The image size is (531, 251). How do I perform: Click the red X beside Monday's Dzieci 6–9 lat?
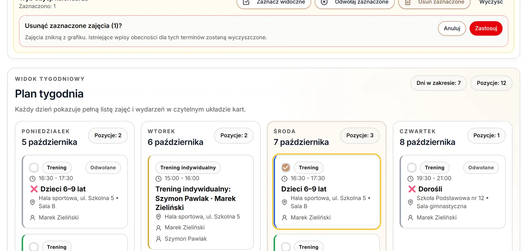click(34, 189)
